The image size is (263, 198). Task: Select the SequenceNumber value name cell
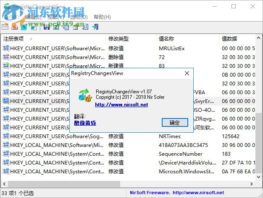coord(181,154)
